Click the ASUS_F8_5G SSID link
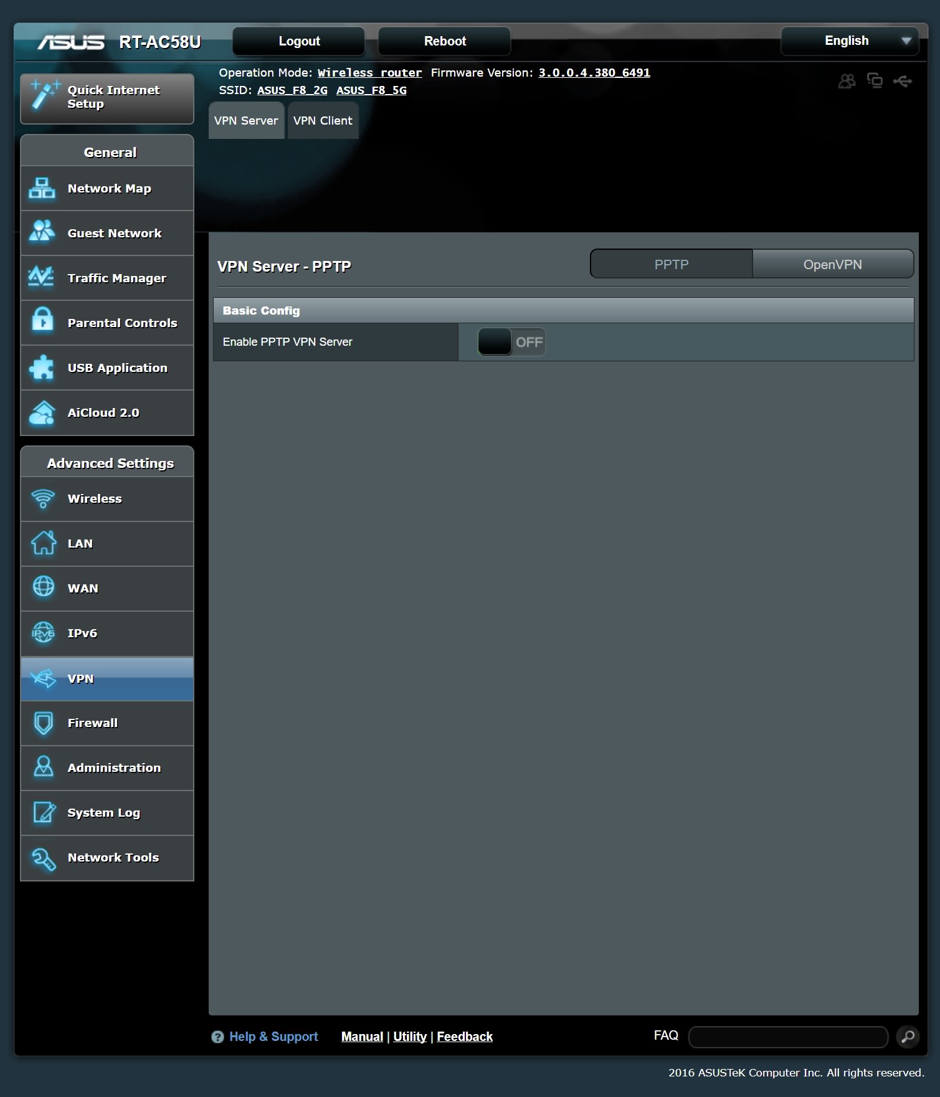Screen dimensions: 940x1097 pos(371,90)
